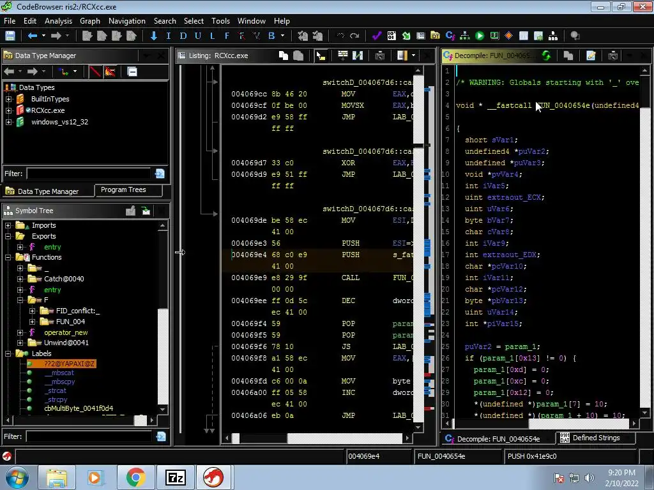Collapse Functions folder in Symbol Tree

coord(8,258)
